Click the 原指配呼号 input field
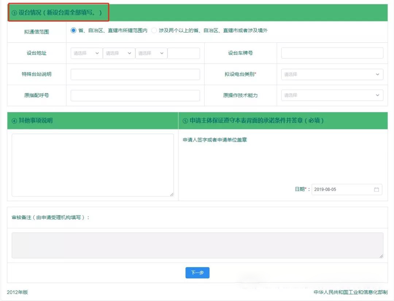 pyautogui.click(x=135, y=95)
